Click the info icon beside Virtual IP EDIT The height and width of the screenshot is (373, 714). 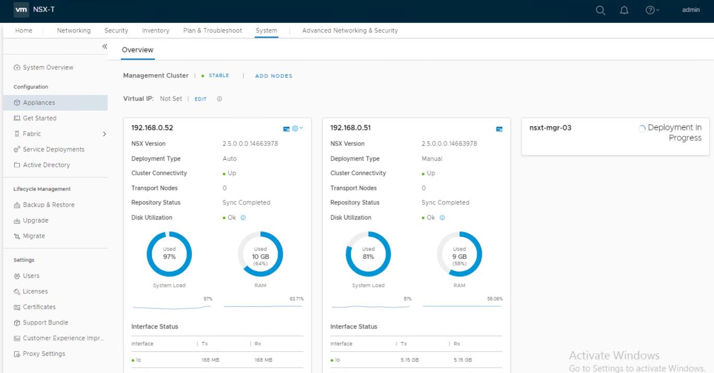click(x=220, y=99)
